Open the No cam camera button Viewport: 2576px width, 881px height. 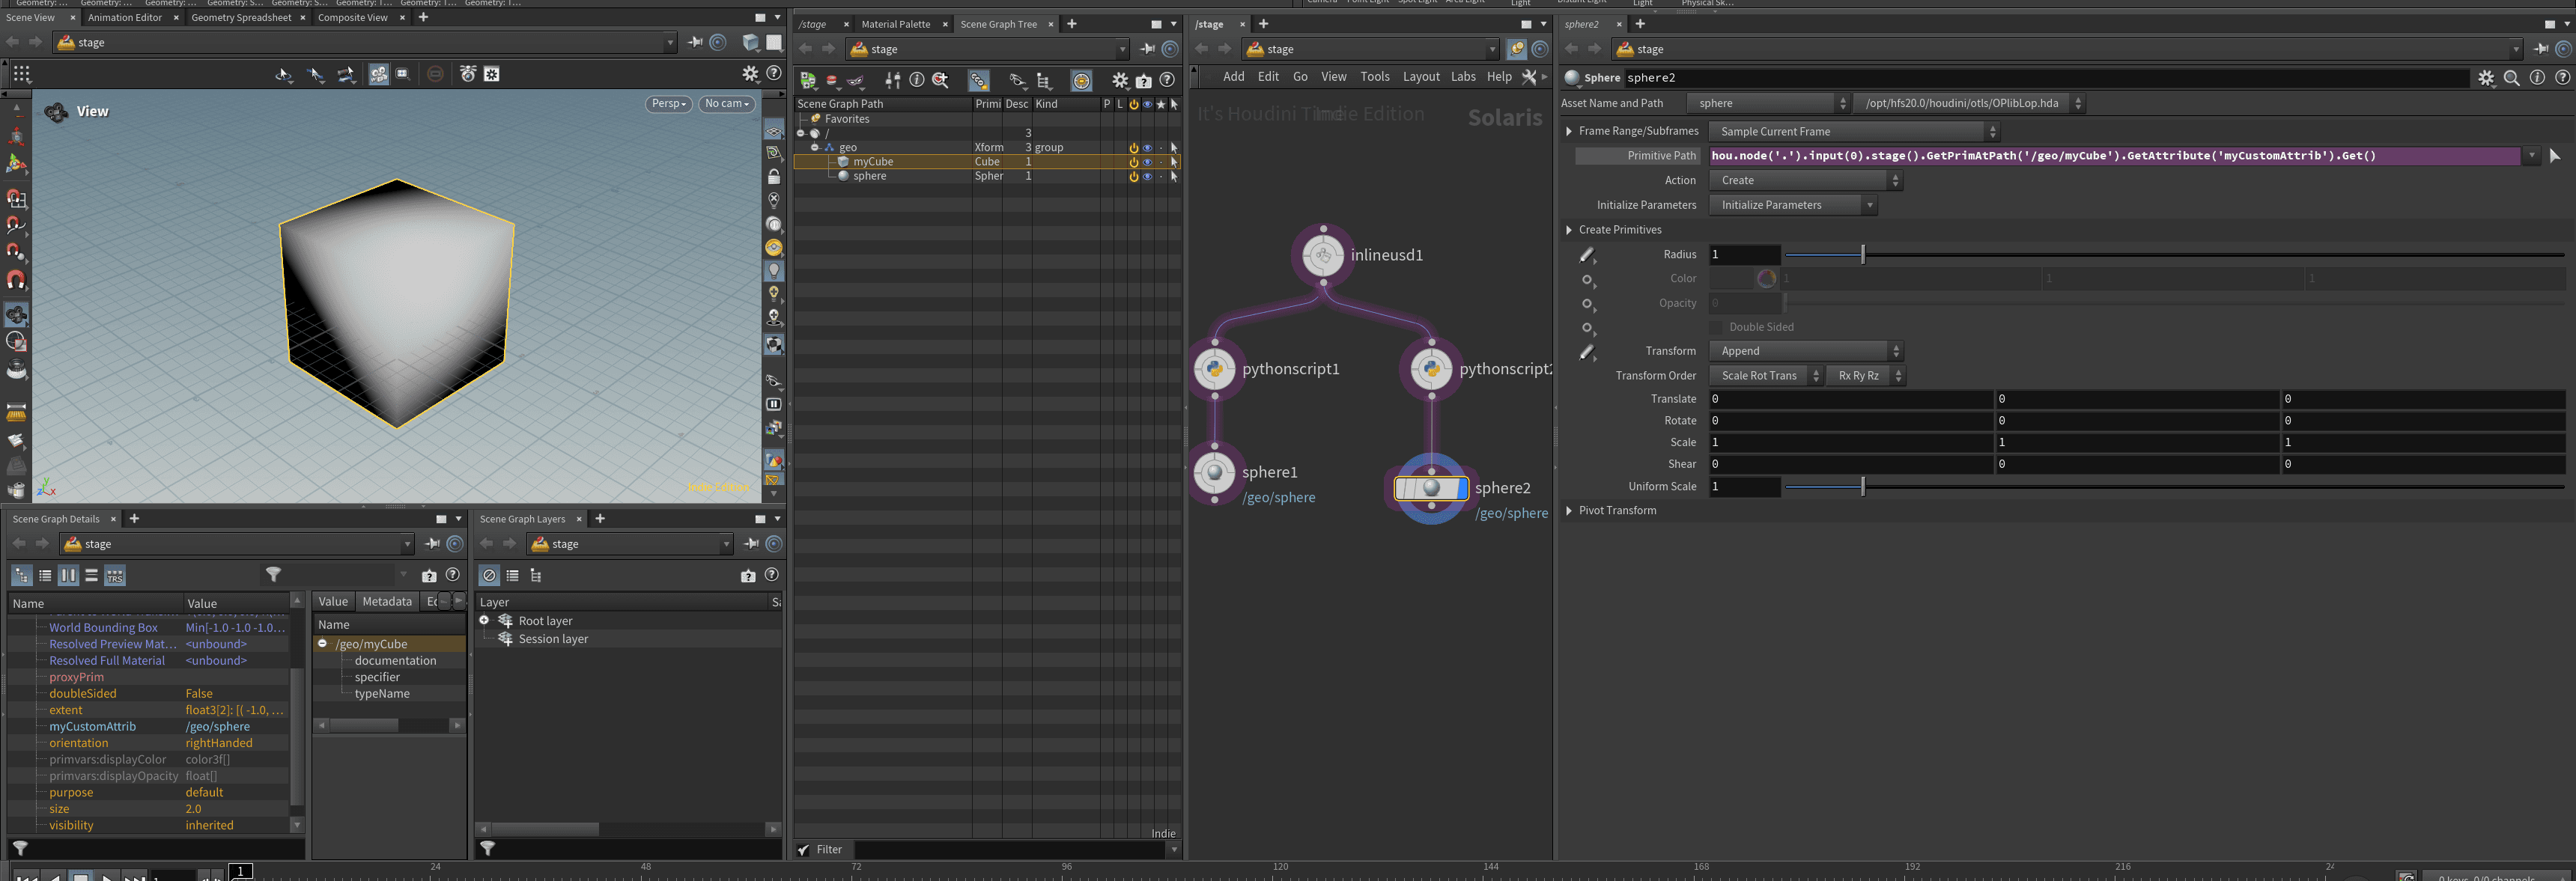(726, 104)
